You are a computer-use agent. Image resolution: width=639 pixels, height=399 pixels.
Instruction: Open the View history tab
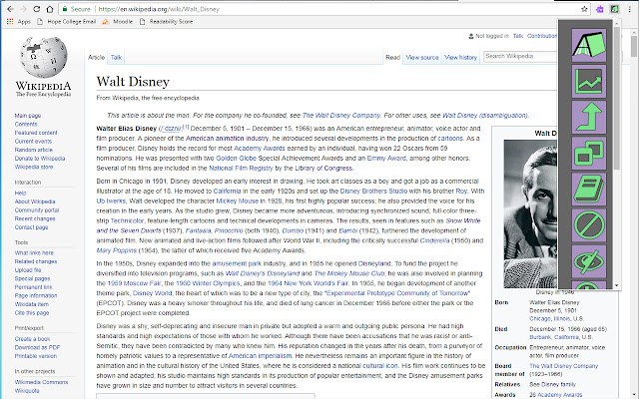[460, 58]
